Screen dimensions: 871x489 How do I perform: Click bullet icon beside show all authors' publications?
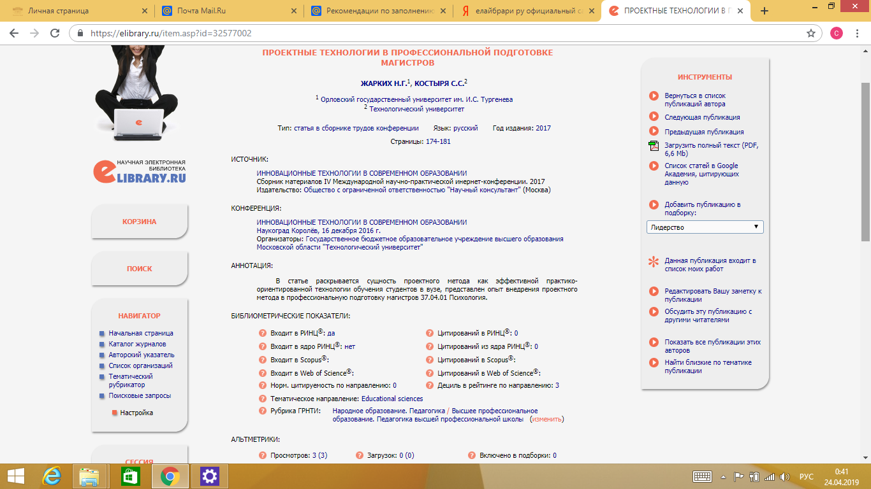[654, 343]
